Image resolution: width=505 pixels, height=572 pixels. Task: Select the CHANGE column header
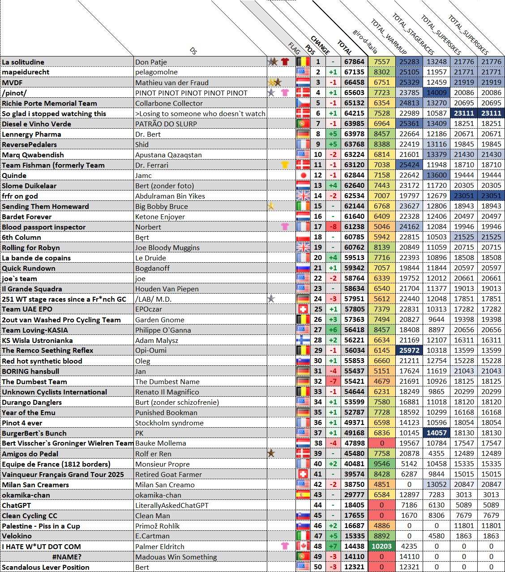tap(320, 45)
